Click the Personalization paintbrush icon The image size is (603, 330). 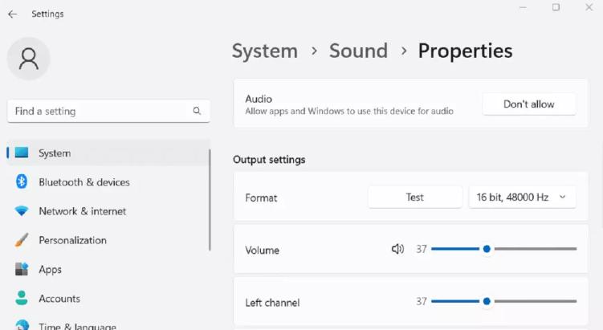tap(22, 240)
